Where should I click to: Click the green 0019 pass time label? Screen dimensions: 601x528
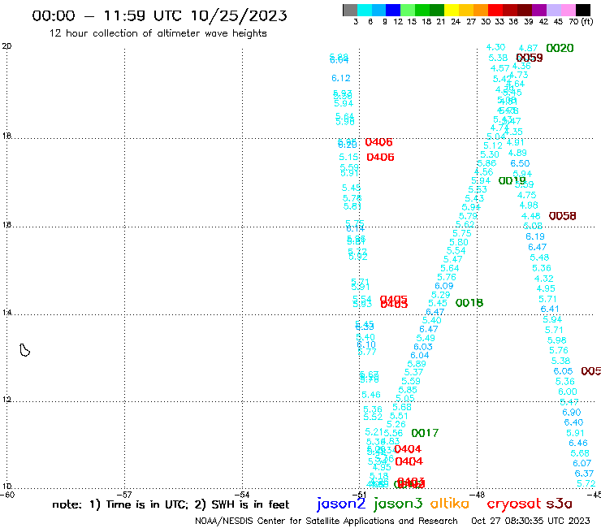pyautogui.click(x=512, y=180)
